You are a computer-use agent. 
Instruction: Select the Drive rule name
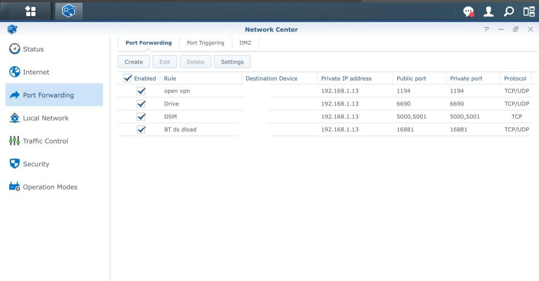[x=171, y=104]
